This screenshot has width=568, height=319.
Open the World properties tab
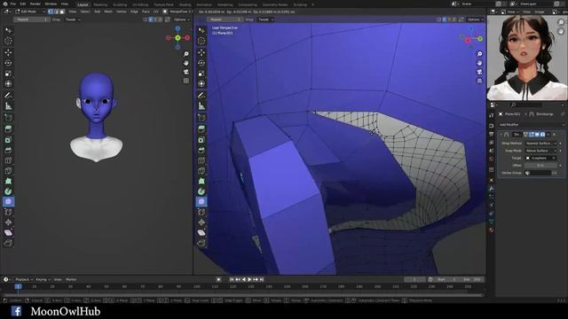pos(491,159)
